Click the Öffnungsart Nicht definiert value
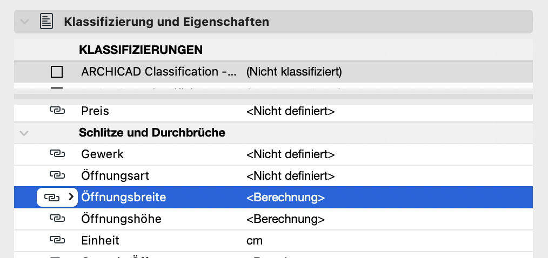The image size is (548, 258). [290, 175]
